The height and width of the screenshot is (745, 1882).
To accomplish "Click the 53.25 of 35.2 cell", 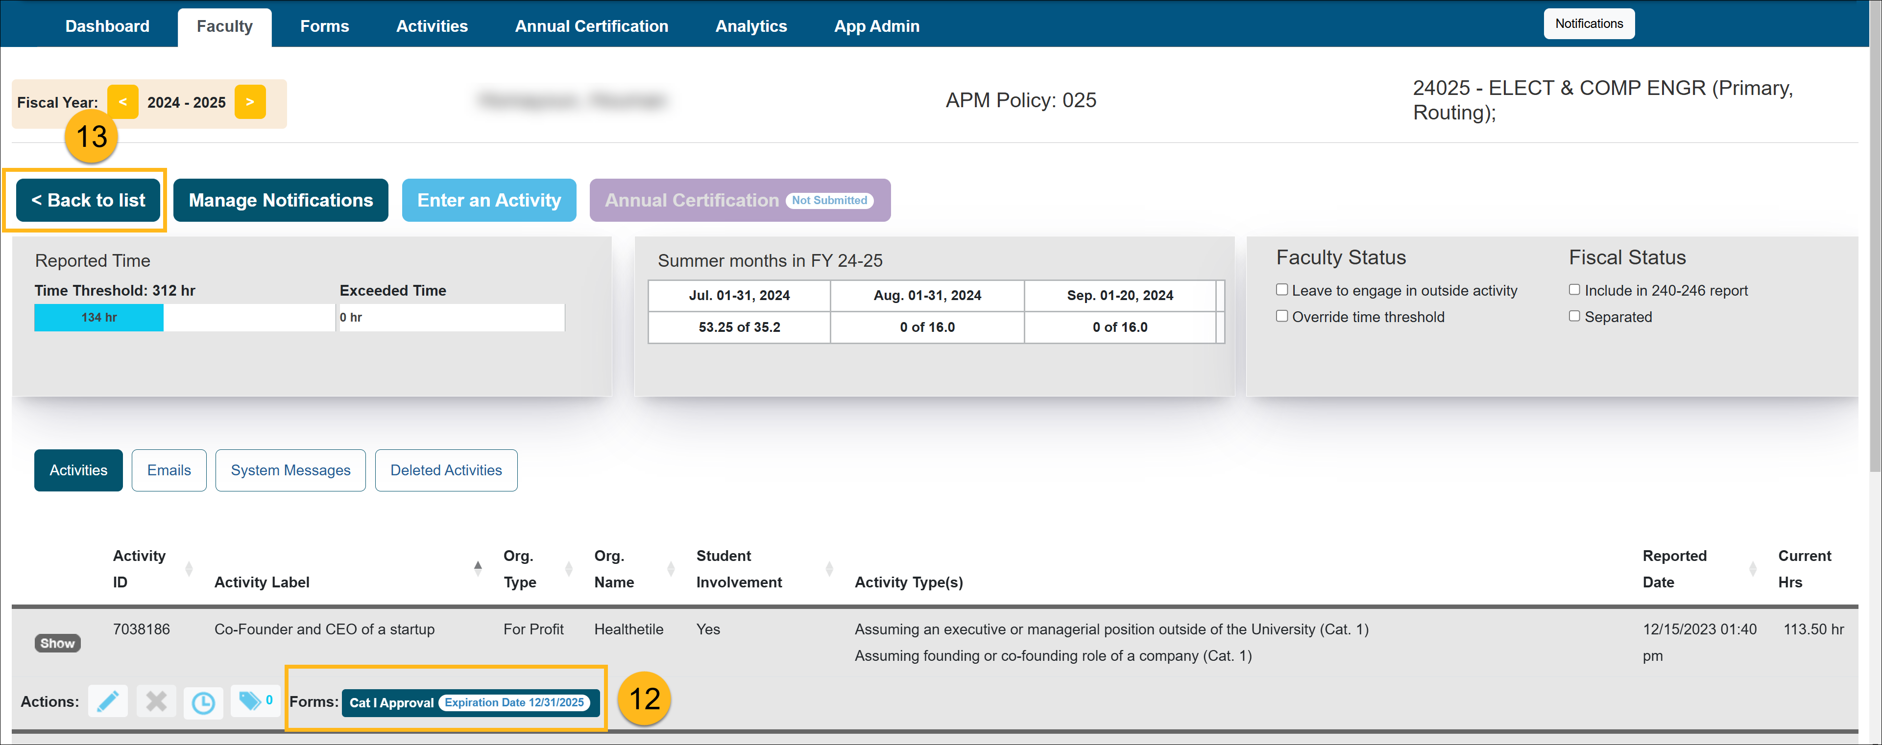I will pos(739,327).
